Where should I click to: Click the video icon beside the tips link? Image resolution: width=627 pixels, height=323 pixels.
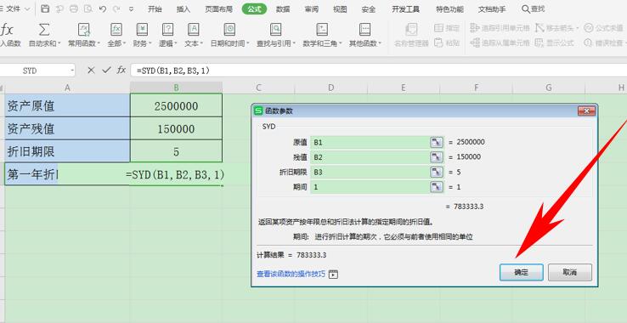(x=334, y=275)
